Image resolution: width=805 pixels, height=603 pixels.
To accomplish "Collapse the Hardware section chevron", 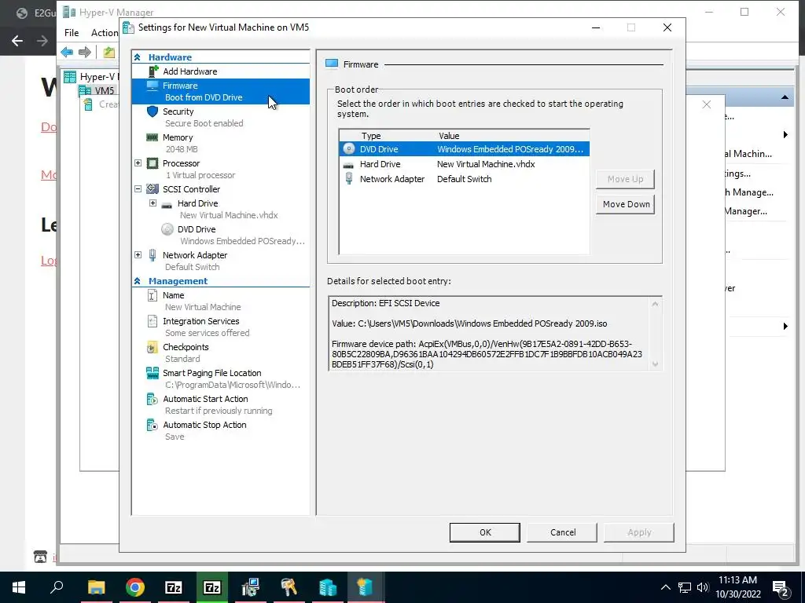I will point(138,57).
